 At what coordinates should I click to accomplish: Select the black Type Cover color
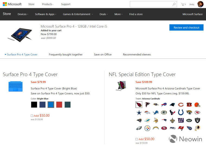pyautogui.click(x=34, y=104)
